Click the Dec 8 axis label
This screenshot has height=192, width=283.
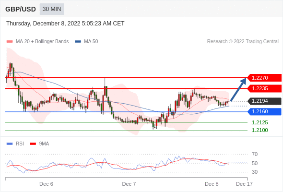tap(212, 184)
